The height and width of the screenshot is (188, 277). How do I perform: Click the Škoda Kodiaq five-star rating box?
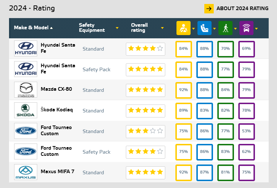click(146, 111)
